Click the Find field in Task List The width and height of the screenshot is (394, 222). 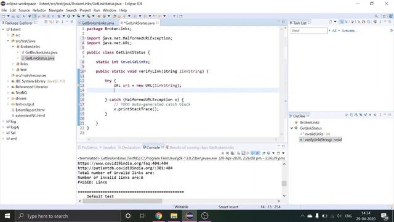coord(309,31)
